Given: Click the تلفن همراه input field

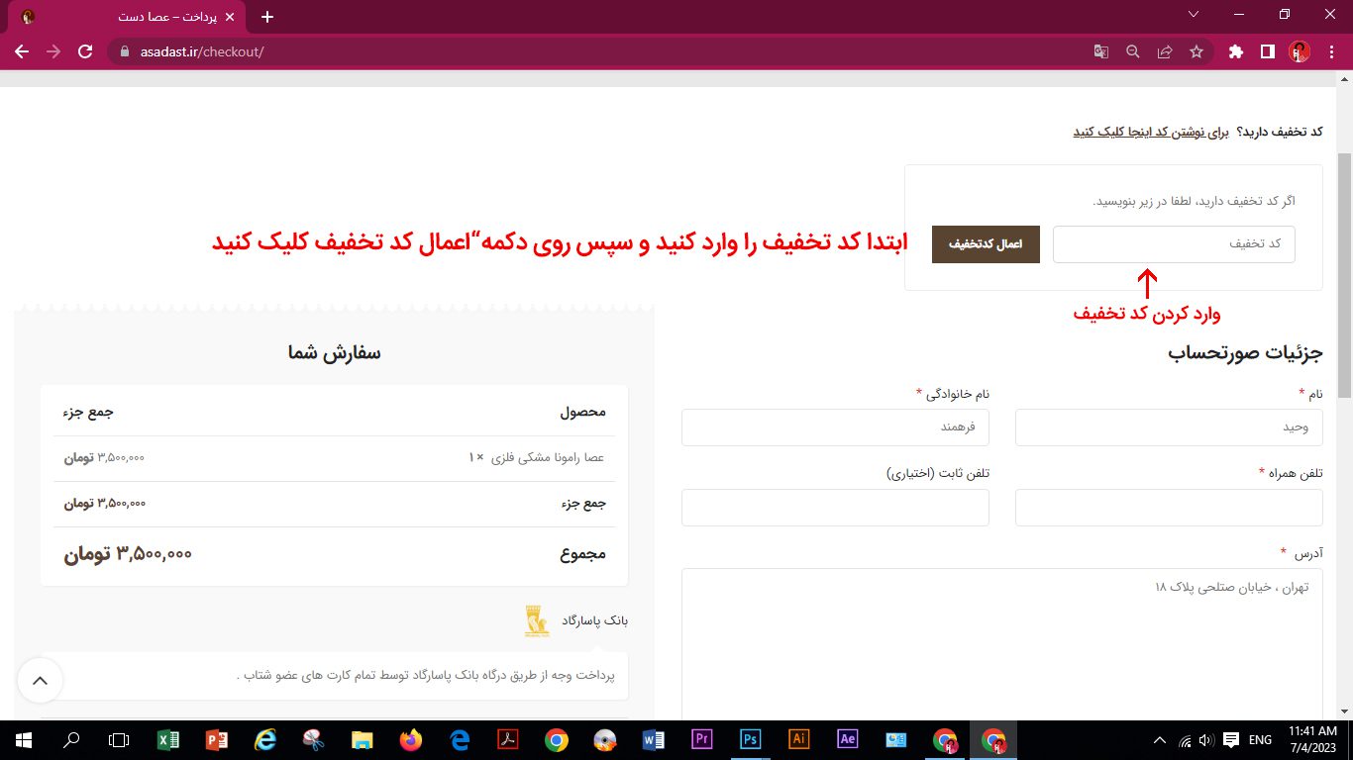Looking at the screenshot, I should click(1169, 508).
